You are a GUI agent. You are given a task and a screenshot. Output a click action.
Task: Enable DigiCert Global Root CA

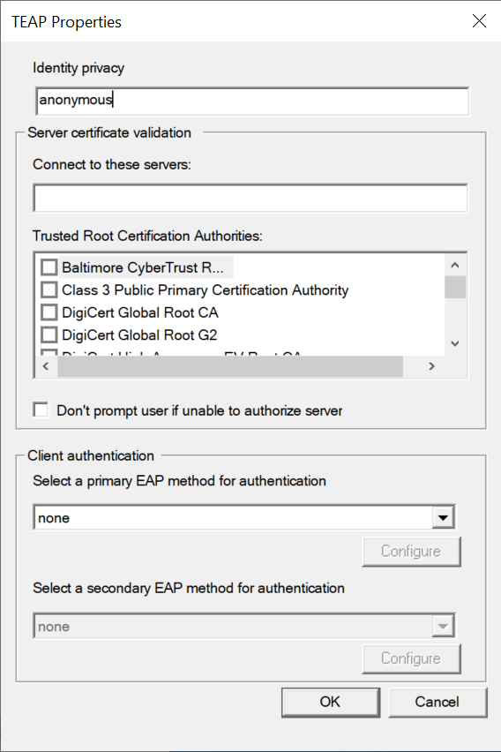49,312
